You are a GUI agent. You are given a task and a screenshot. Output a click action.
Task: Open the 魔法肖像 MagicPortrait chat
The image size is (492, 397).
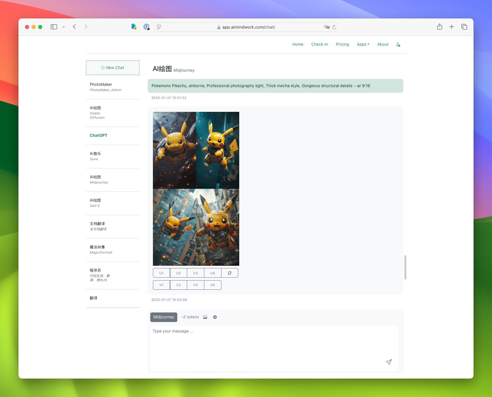pos(113,250)
